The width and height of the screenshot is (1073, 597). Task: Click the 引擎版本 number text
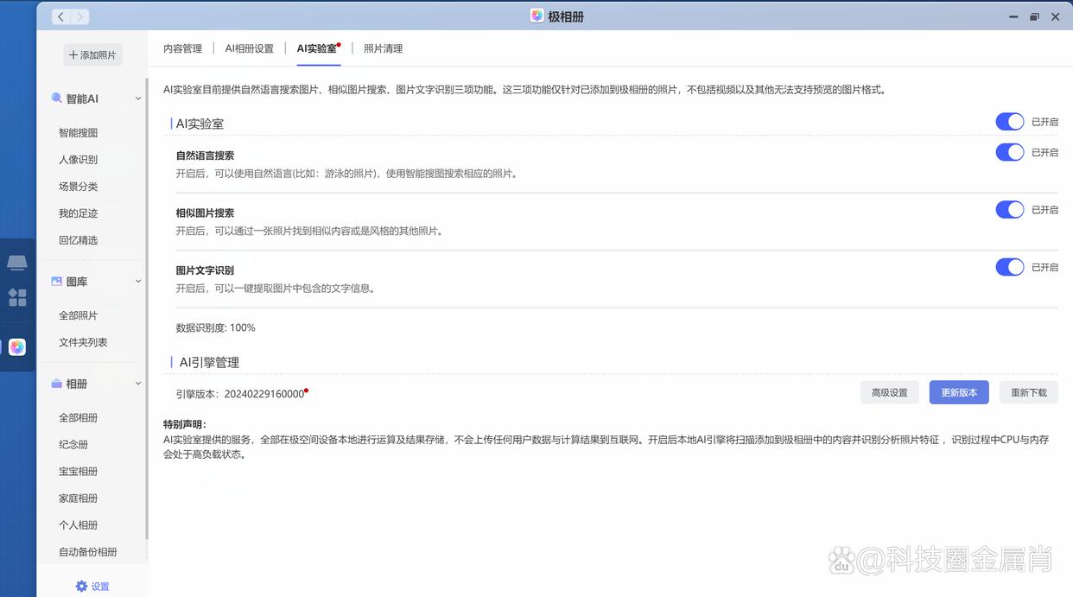pos(264,394)
